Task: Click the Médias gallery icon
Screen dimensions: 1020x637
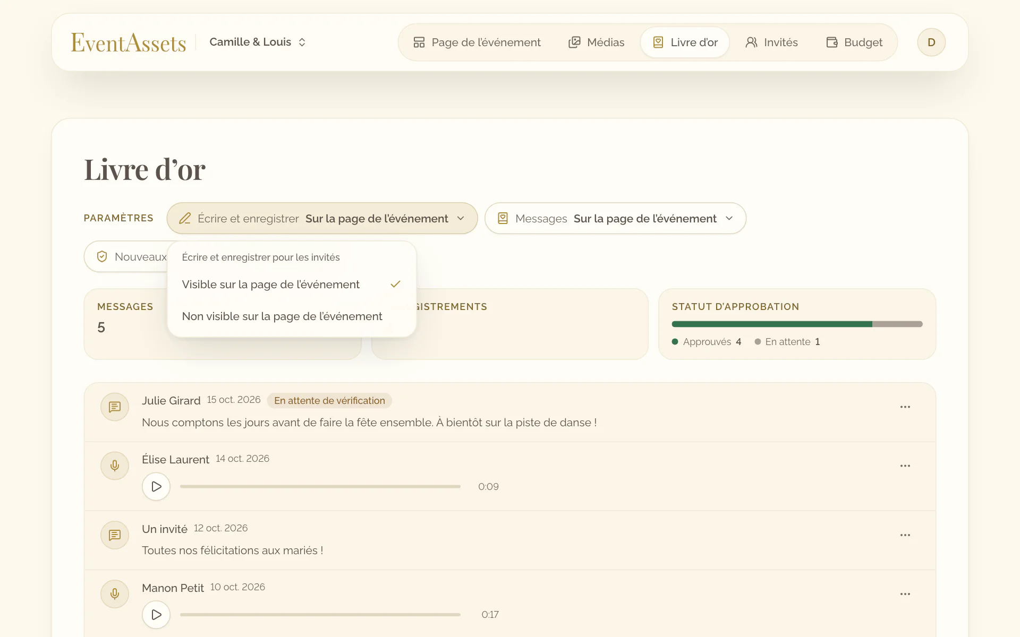Action: (574, 42)
